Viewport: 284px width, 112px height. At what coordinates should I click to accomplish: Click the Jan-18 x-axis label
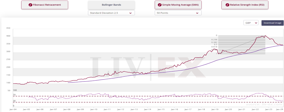201,109
